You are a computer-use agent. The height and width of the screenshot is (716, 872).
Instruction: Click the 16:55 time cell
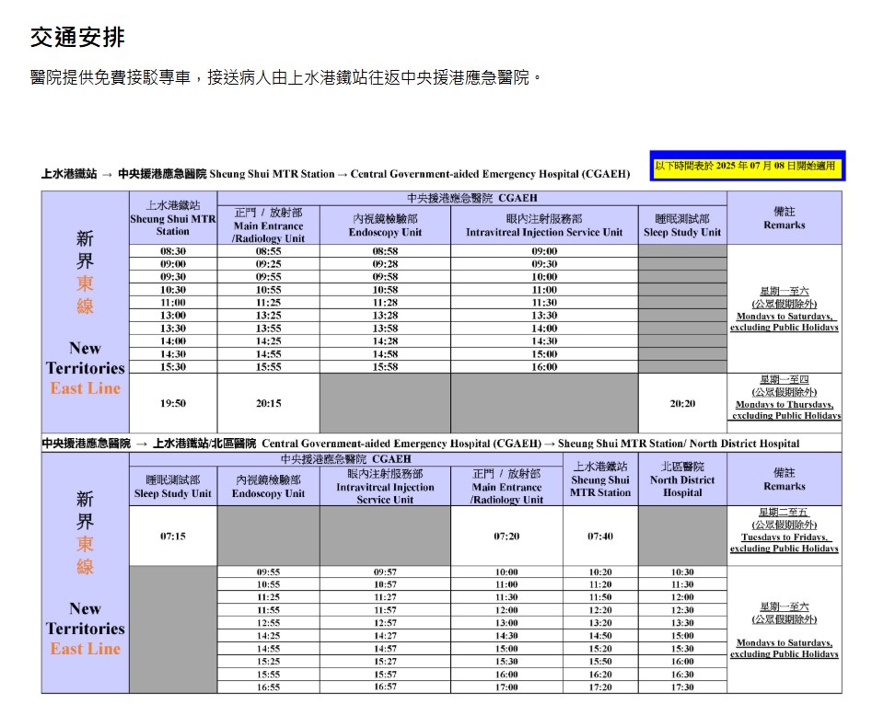pos(268,687)
